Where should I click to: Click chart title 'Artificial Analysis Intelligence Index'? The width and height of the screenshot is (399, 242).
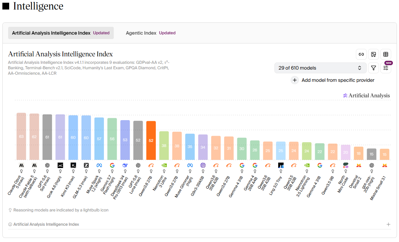tap(60, 54)
